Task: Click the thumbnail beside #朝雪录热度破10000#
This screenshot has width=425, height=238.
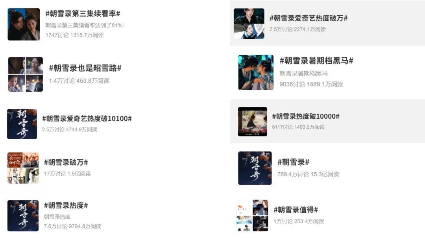Action: 253,122
